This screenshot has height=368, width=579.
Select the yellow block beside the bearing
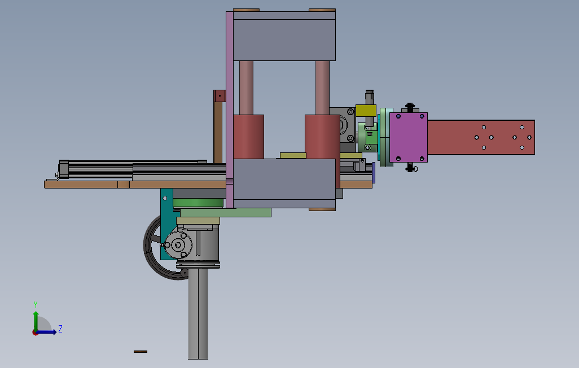pos(366,111)
